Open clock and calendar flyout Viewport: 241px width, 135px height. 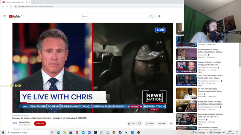click(x=230, y=132)
